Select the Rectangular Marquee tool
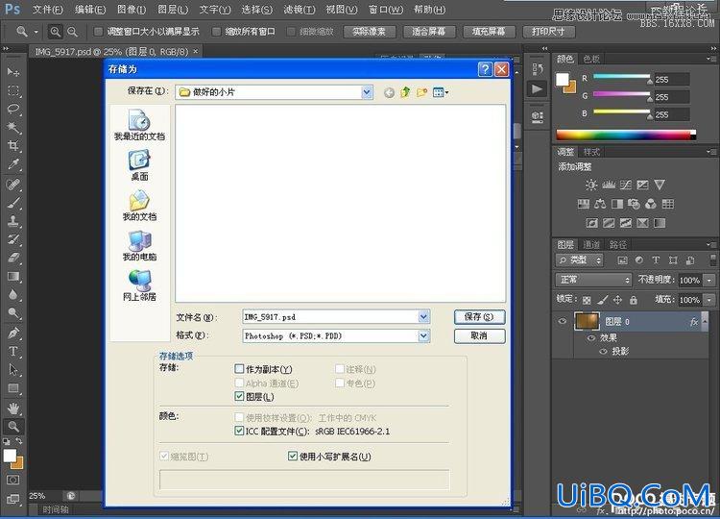The height and width of the screenshot is (519, 720). click(13, 90)
